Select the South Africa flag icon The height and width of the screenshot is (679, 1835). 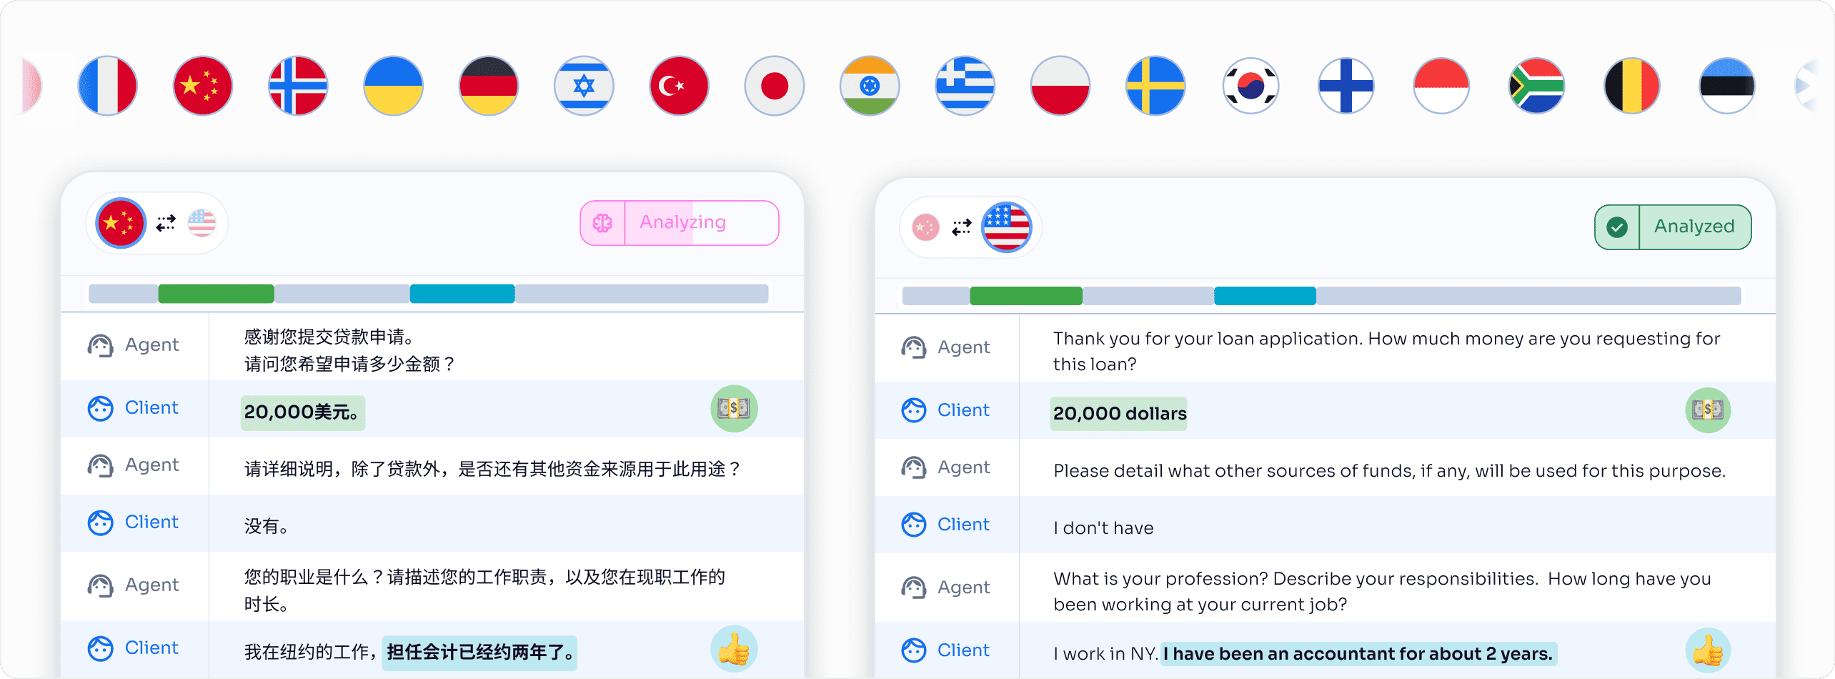tap(1536, 86)
